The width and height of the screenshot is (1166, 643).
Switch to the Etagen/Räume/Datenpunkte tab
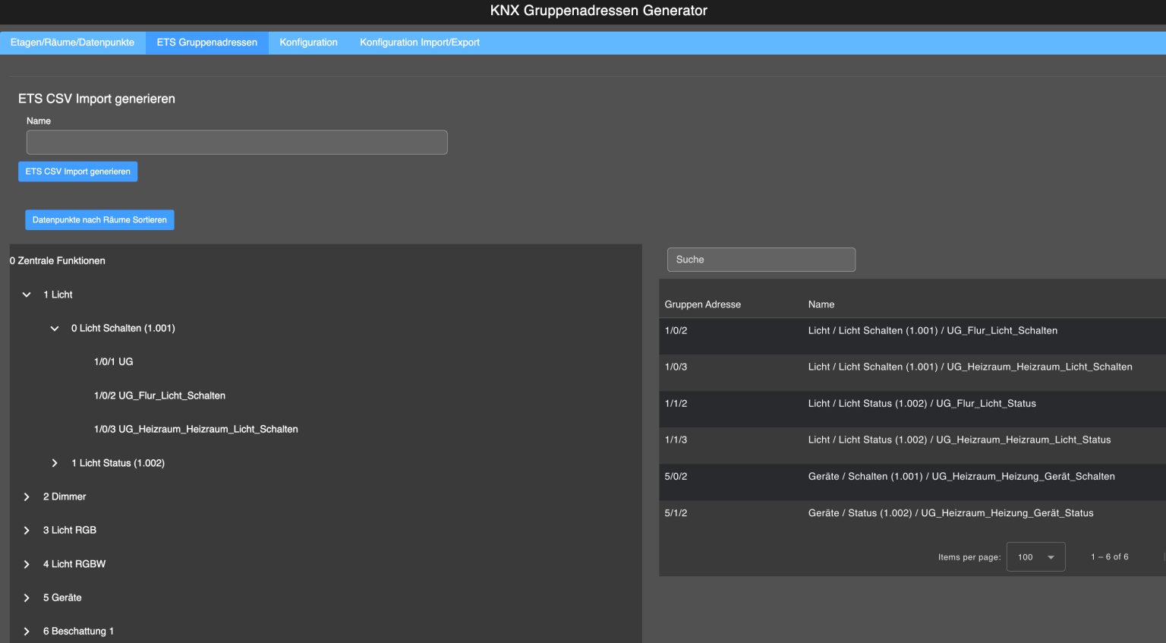pyautogui.click(x=73, y=43)
